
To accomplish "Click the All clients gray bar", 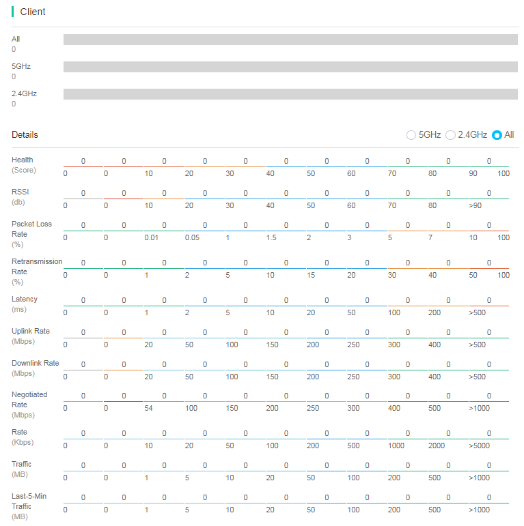I will pyautogui.click(x=290, y=40).
